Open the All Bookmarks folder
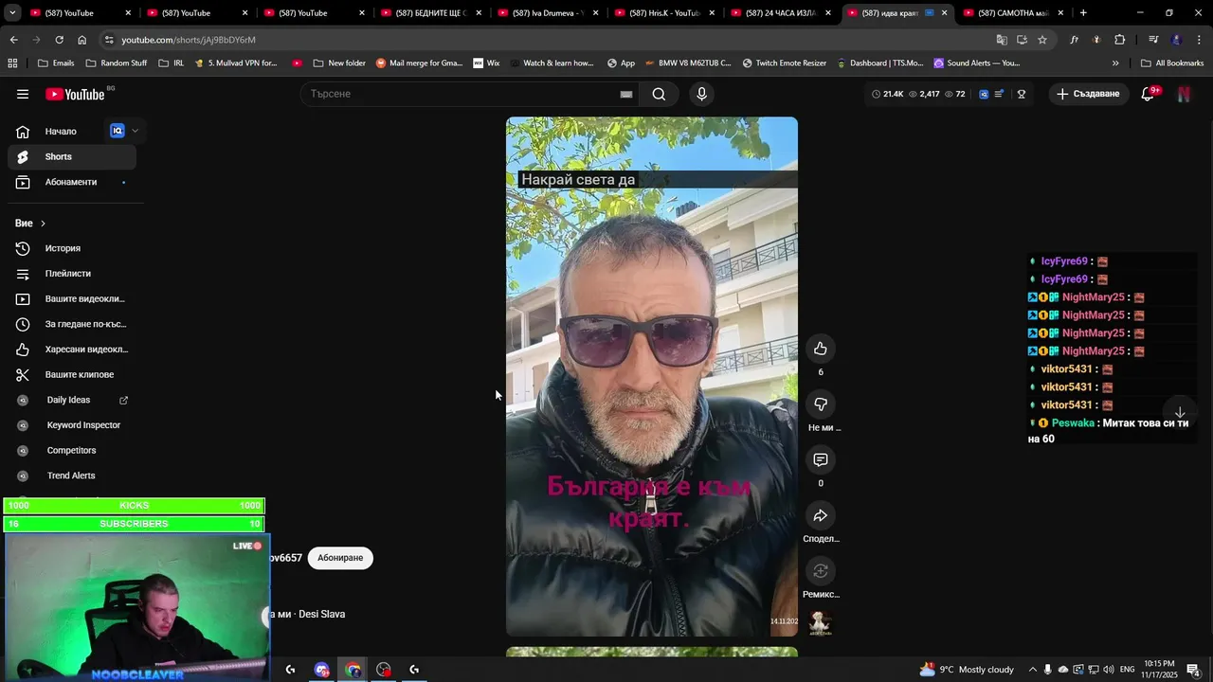The width and height of the screenshot is (1213, 682). [1172, 63]
